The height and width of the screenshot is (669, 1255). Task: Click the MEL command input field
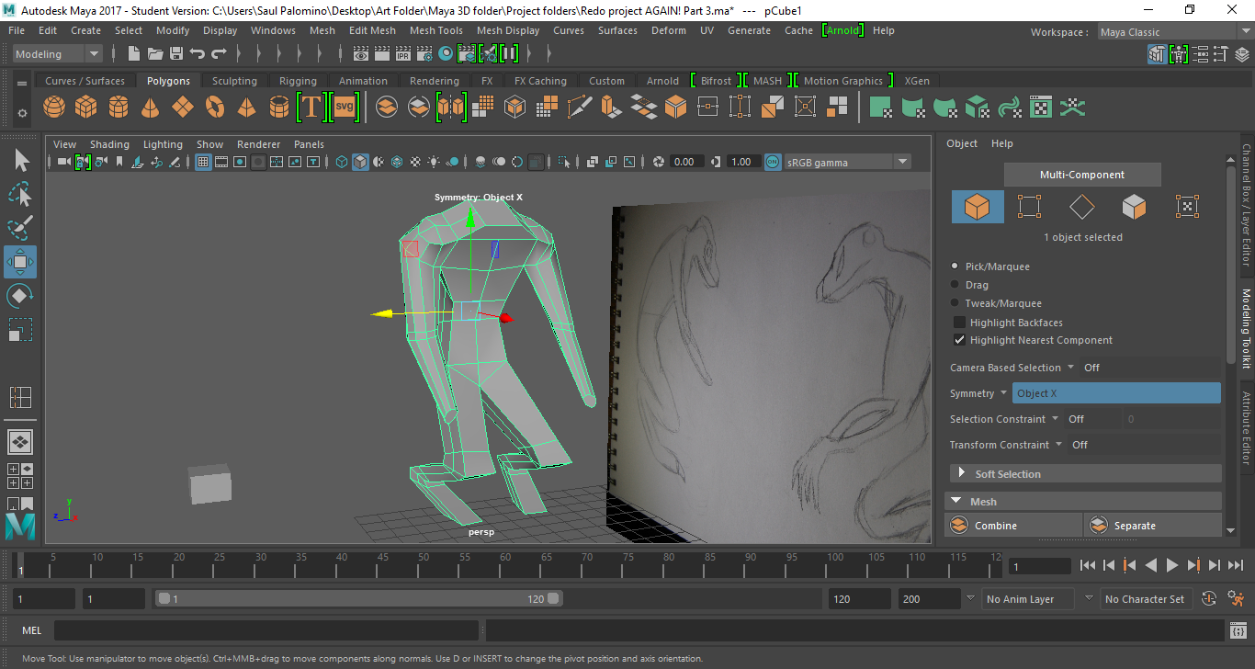266,630
